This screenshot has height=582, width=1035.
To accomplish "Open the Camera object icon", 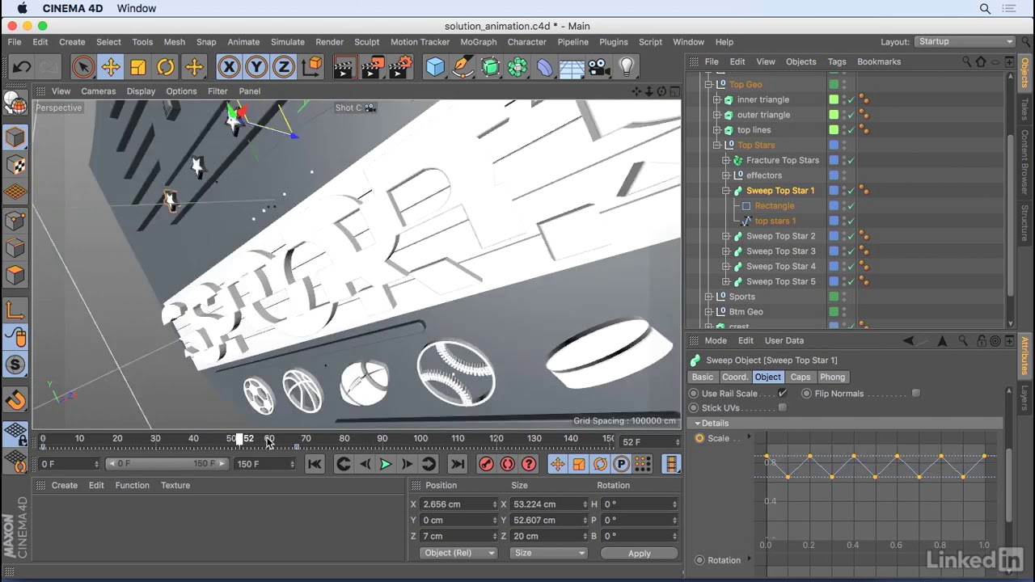I will [x=599, y=67].
